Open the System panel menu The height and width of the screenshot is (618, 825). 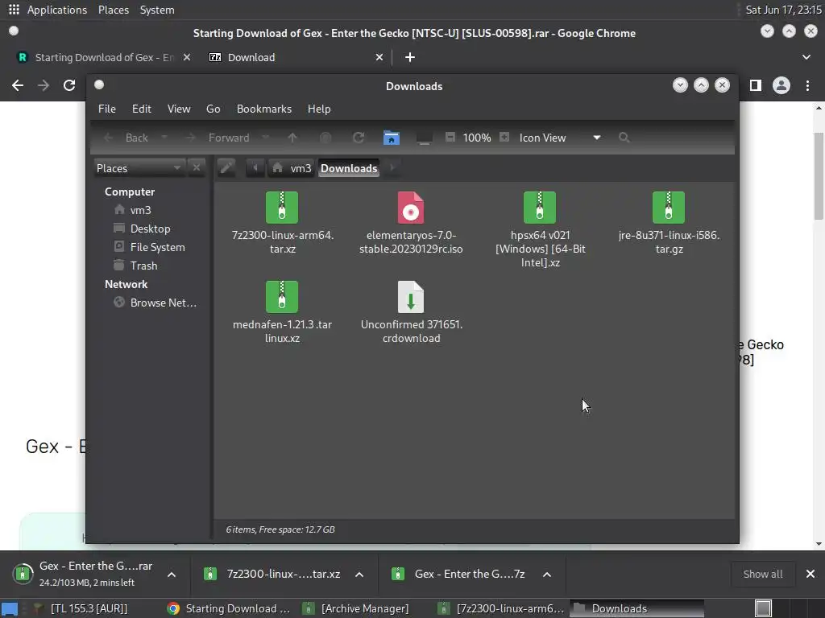pos(157,10)
